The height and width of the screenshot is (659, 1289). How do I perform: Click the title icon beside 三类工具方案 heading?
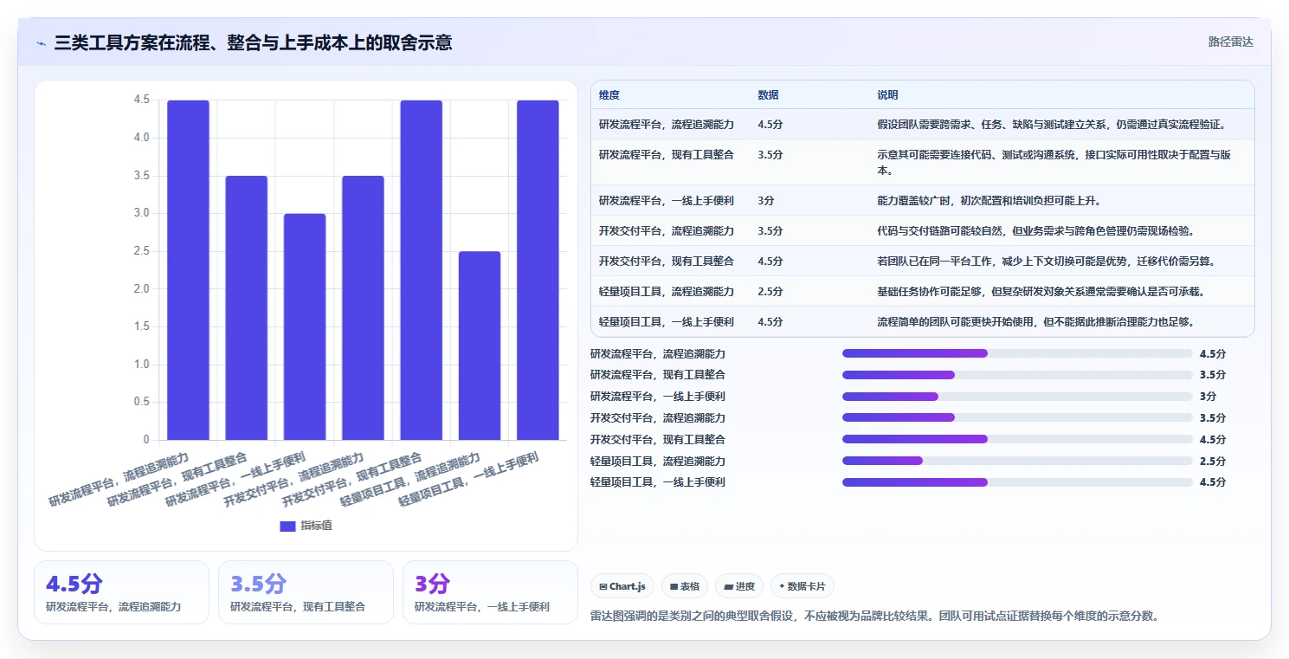click(42, 42)
